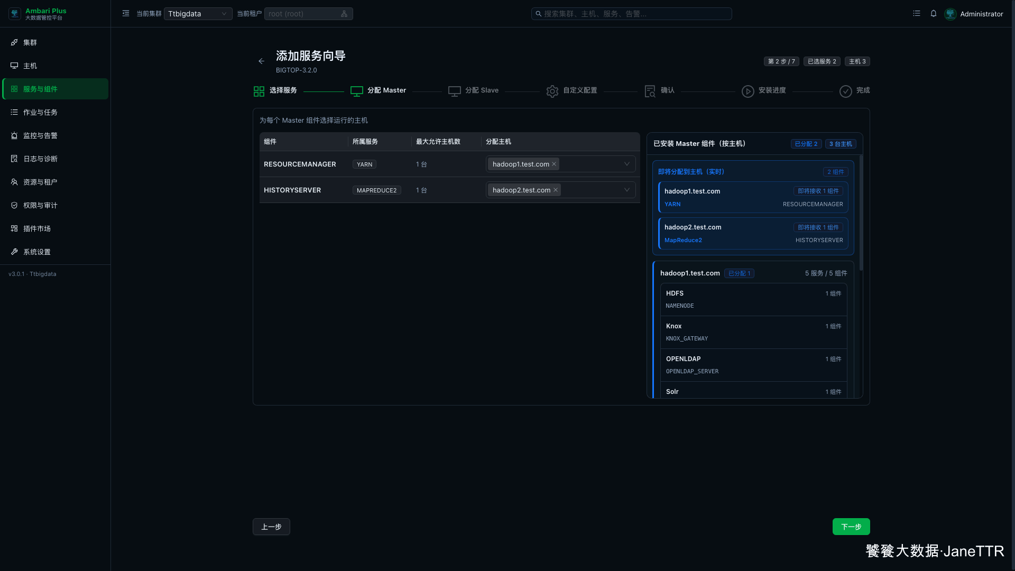The width and height of the screenshot is (1015, 571).
Task: Click the 作业与任务 list icon
Action: pos(14,112)
